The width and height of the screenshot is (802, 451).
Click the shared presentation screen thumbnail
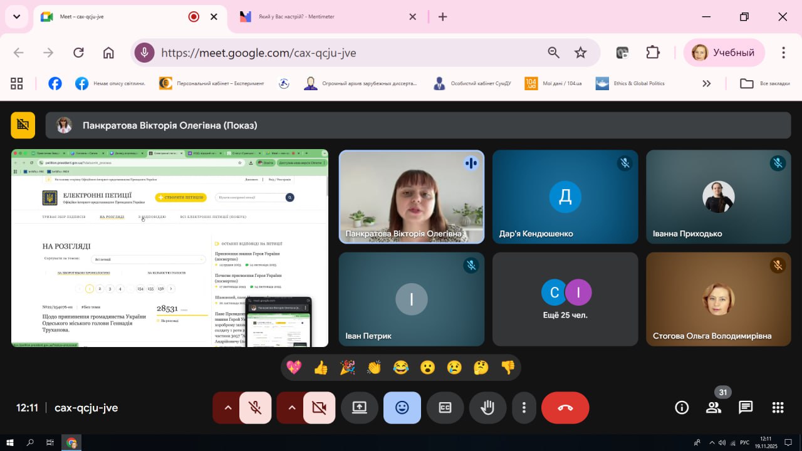tap(170, 248)
